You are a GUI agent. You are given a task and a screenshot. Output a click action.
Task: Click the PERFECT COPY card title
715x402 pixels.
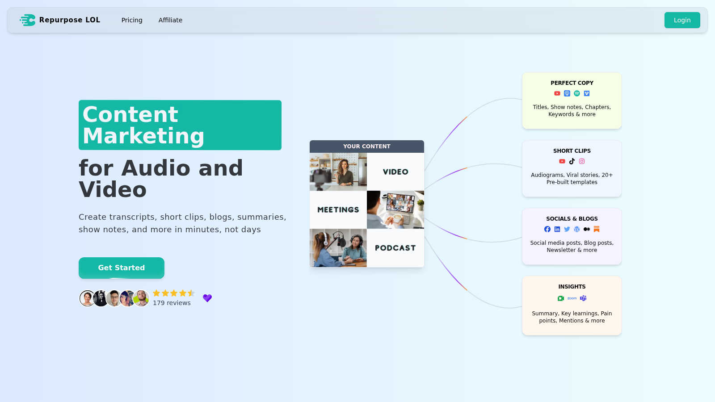572,83
